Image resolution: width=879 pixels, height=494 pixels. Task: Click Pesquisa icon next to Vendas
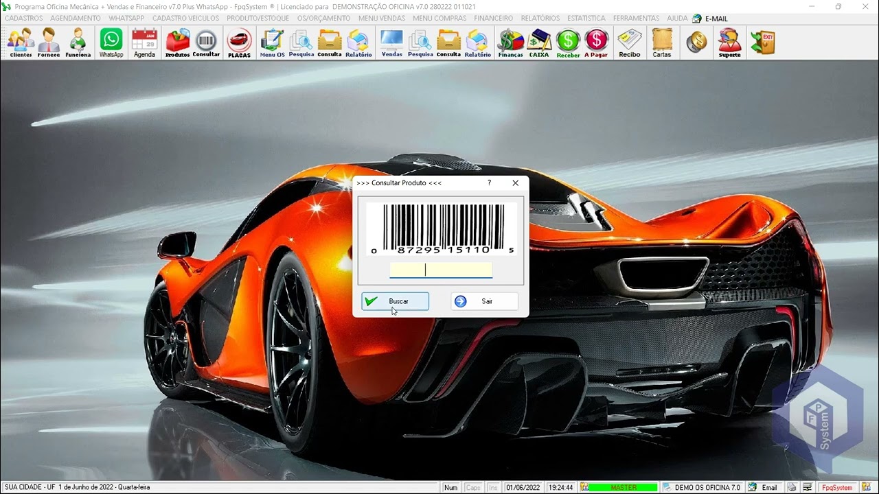coord(420,43)
